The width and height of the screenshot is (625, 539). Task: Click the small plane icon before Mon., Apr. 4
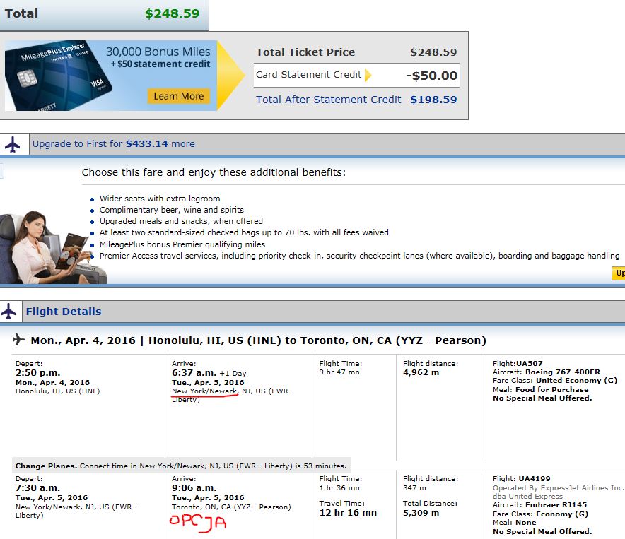point(18,340)
